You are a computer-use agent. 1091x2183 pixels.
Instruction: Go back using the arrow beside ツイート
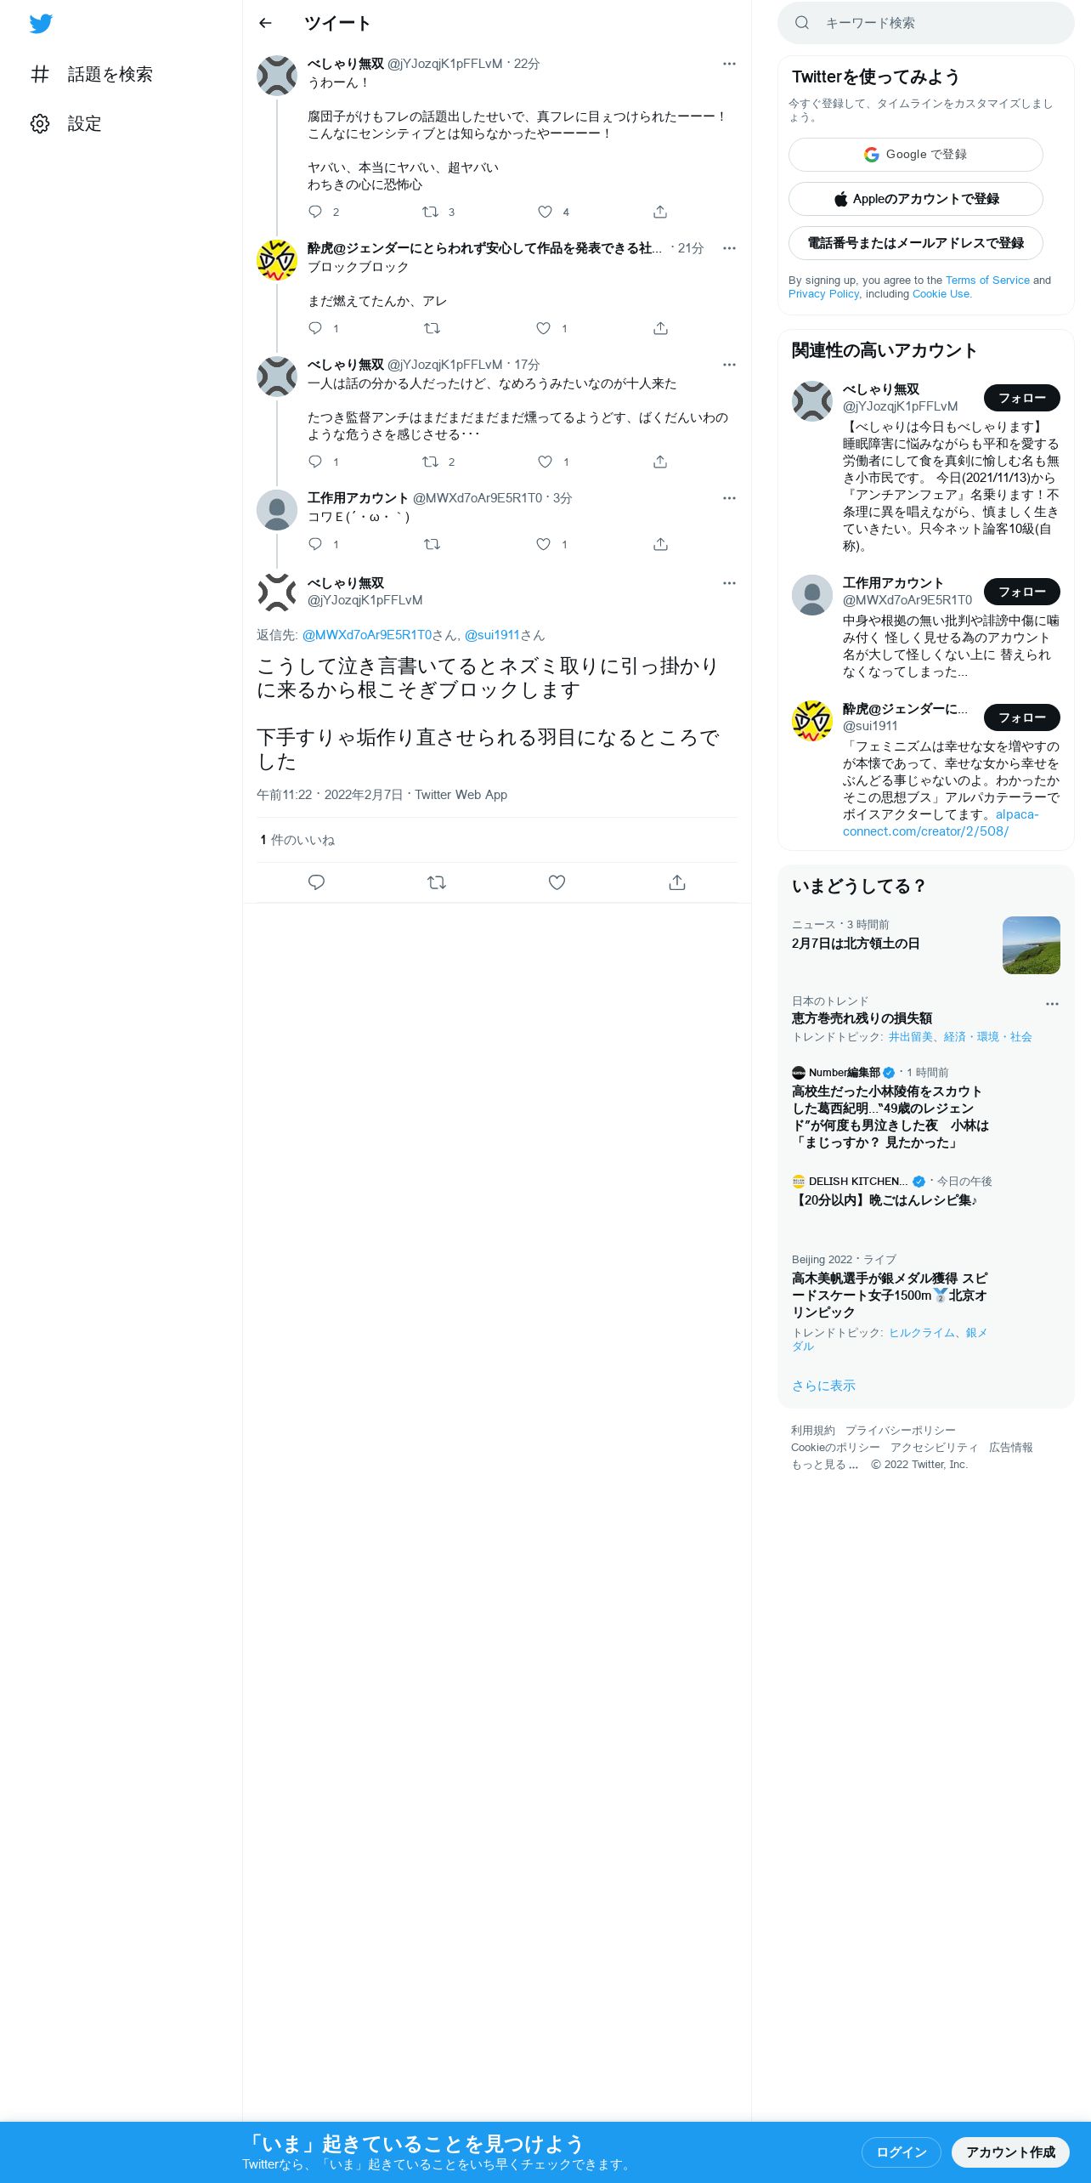pos(265,23)
